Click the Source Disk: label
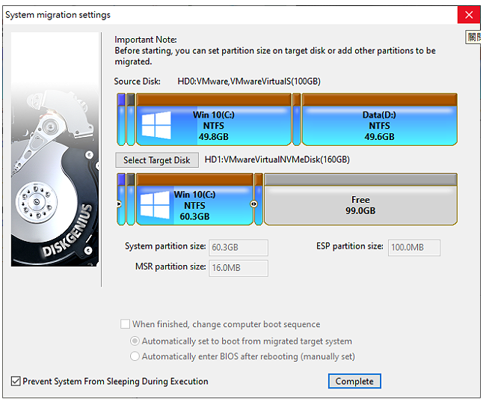Image resolution: width=489 pixels, height=402 pixels. coord(138,82)
